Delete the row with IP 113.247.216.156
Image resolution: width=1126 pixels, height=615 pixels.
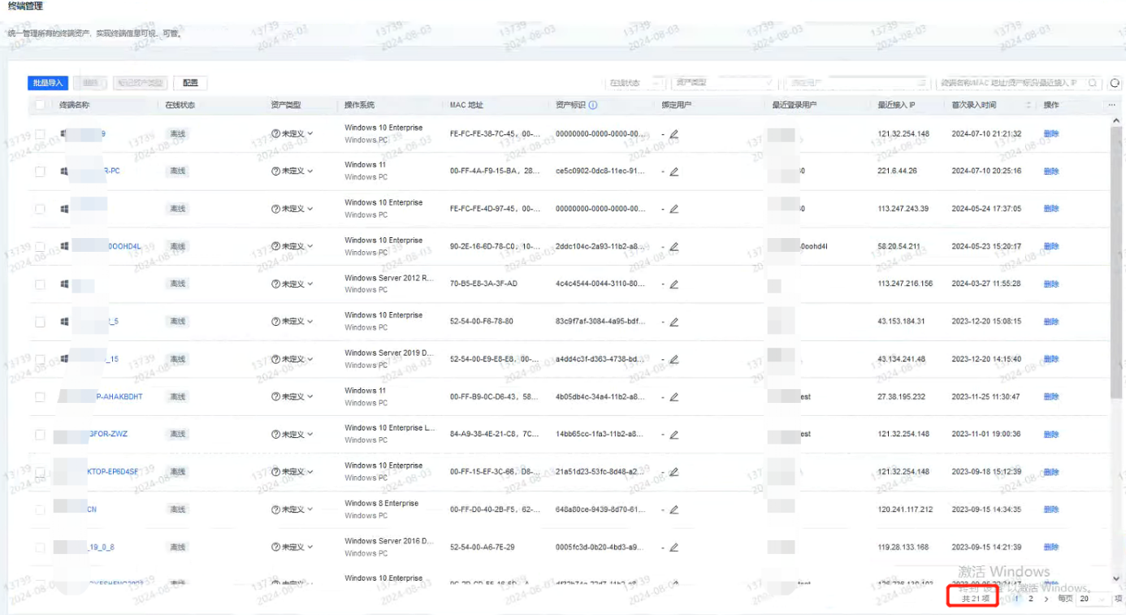[1051, 284]
